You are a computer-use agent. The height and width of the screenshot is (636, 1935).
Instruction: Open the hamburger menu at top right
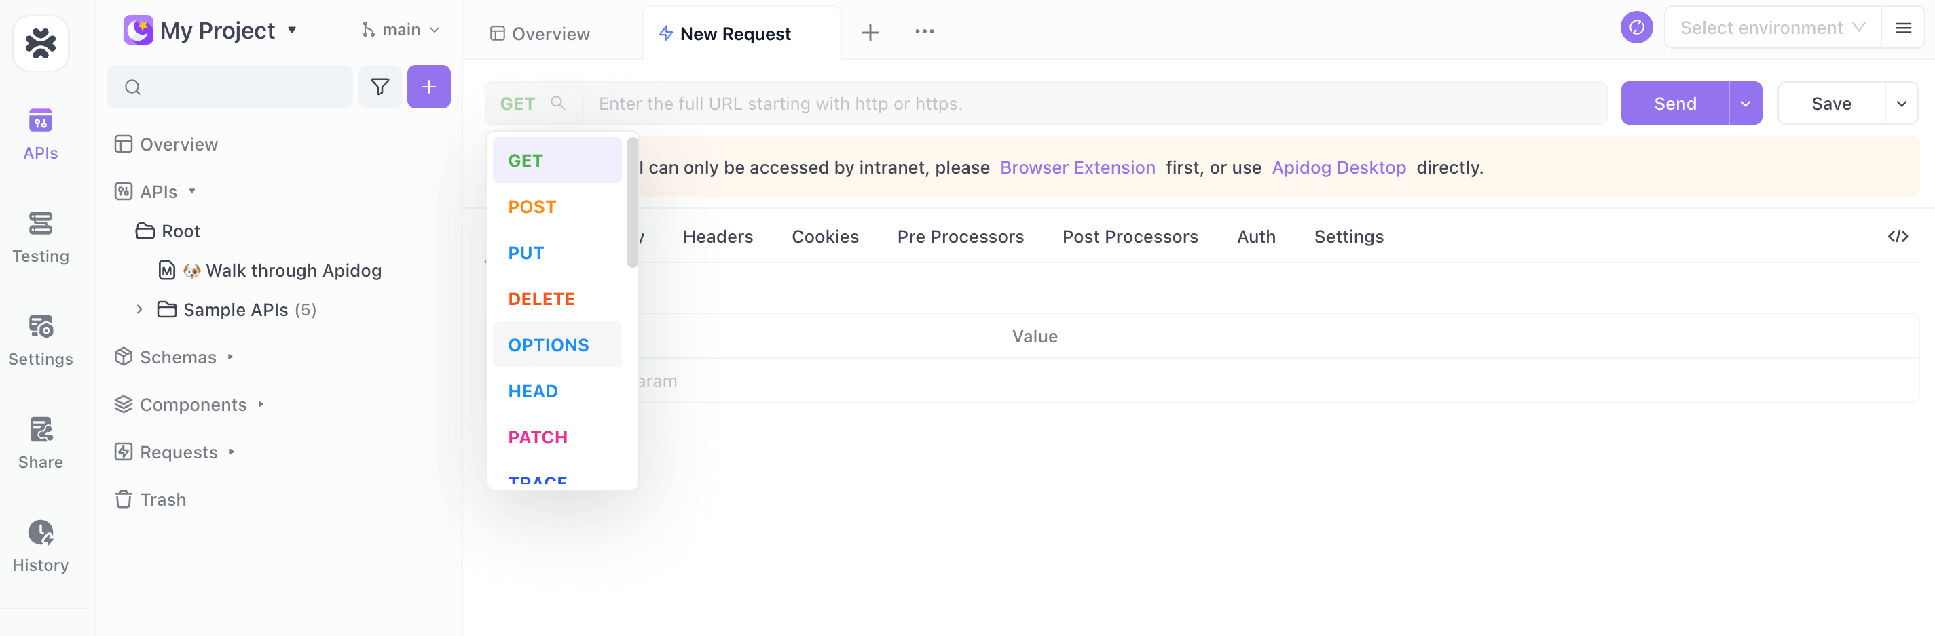[x=1904, y=28]
